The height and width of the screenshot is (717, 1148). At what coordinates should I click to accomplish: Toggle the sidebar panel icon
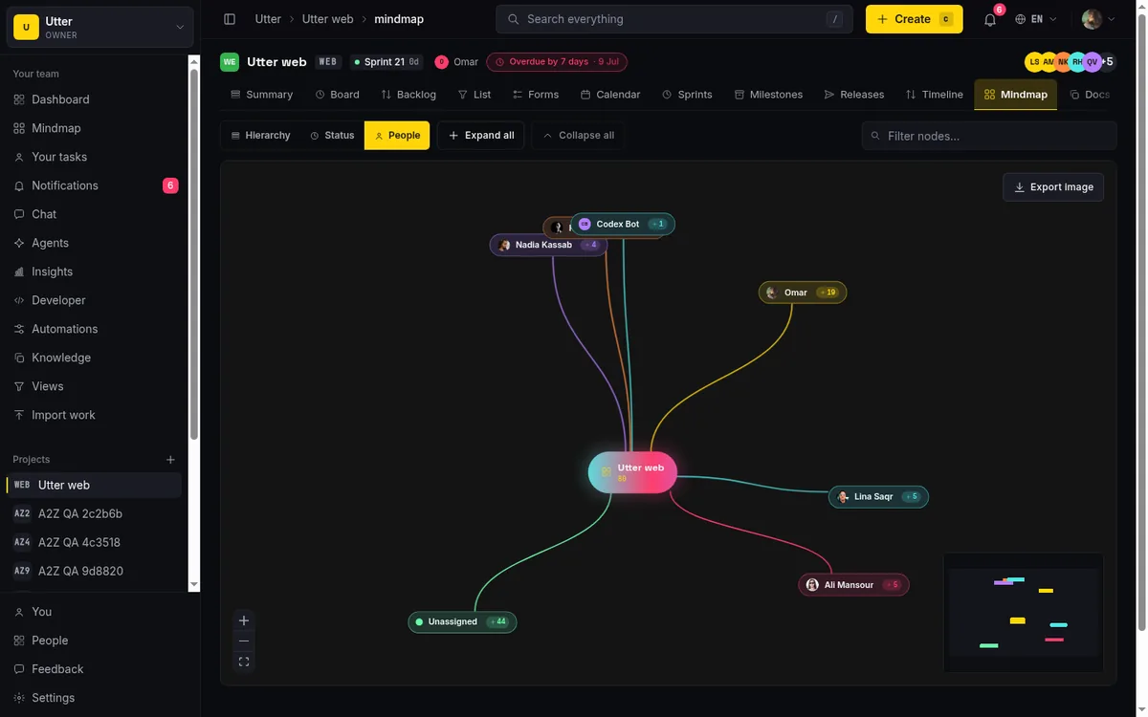230,19
